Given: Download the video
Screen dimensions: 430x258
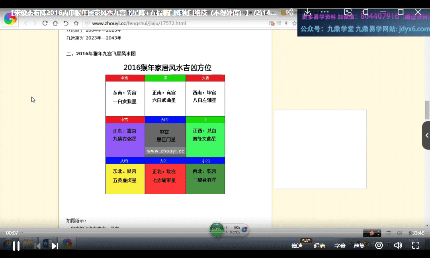Looking at the screenshot, I should tap(307, 12).
